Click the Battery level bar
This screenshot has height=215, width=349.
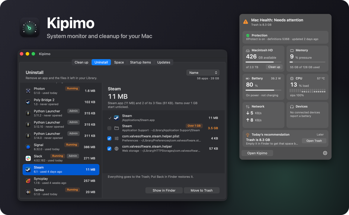point(263,90)
